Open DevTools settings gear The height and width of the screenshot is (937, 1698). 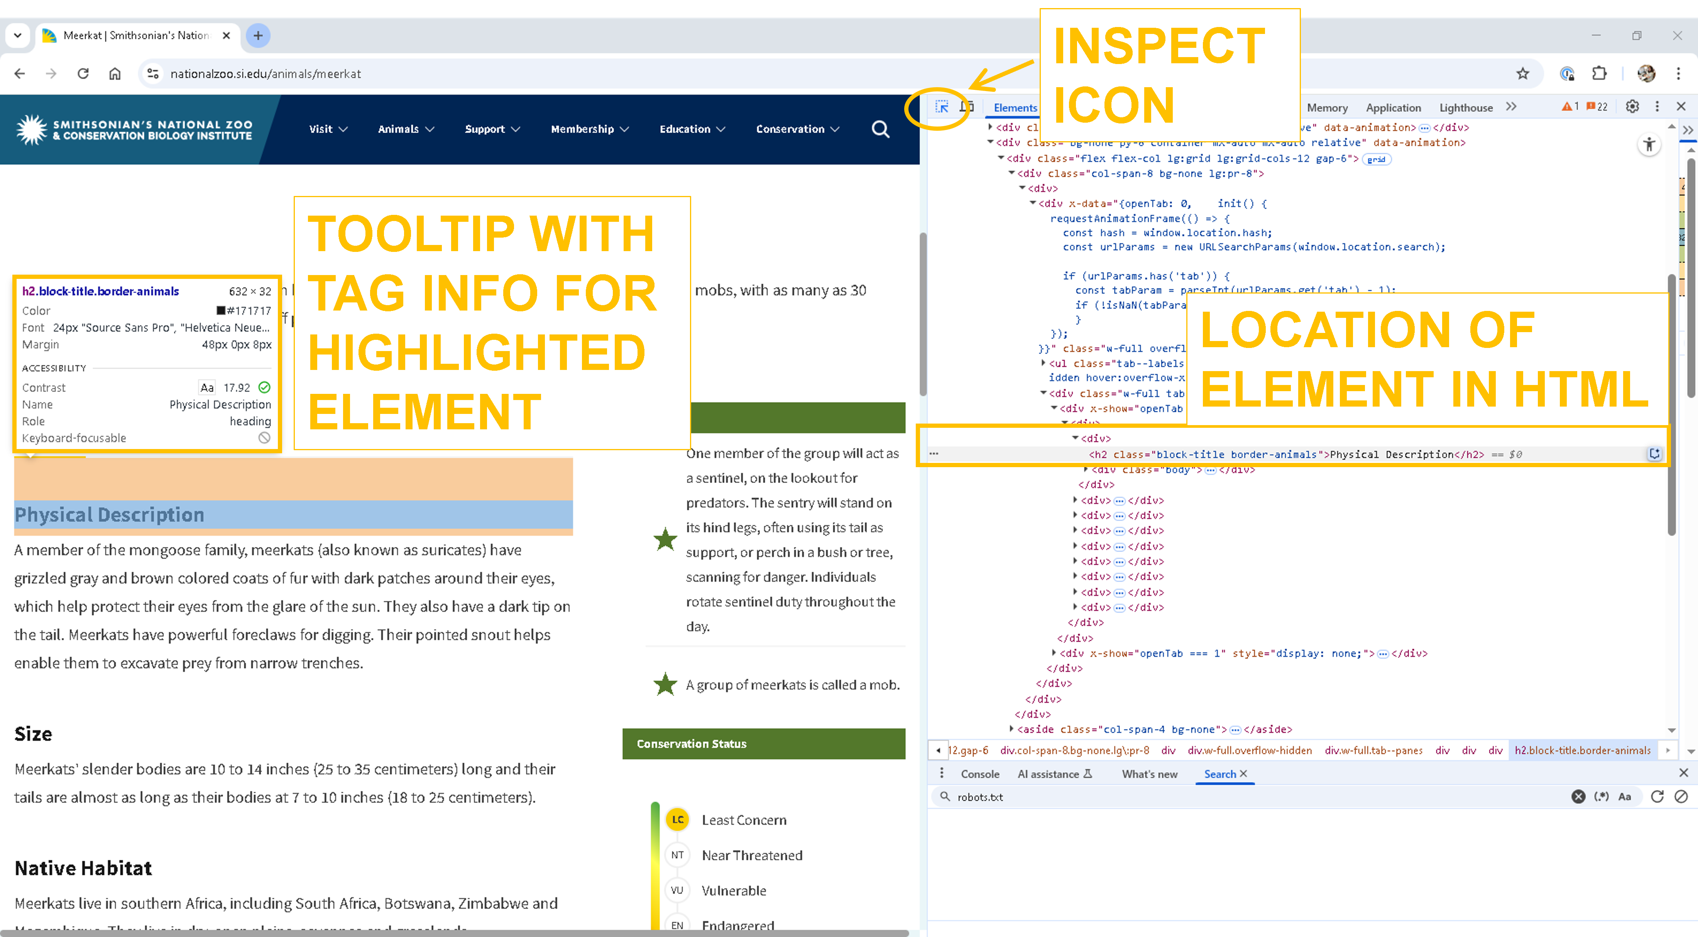[1633, 106]
